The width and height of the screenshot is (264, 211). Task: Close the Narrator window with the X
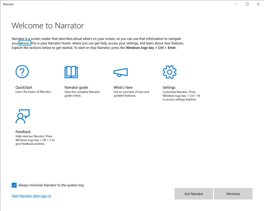[x=258, y=4]
